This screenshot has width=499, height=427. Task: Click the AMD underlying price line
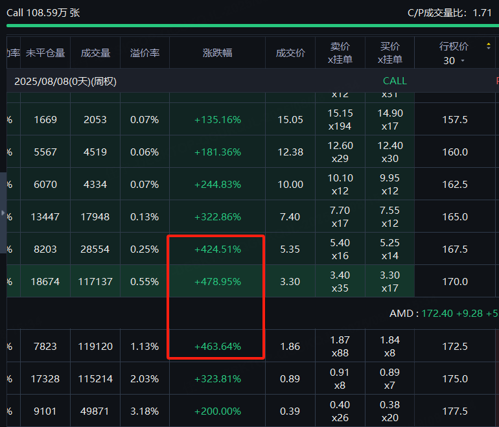pyautogui.click(x=441, y=314)
